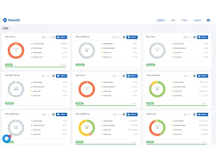Viewport: 216px width, 162px height.
Task: Click calendar icon on test-sc.csv 51-email card
Action: (184, 114)
